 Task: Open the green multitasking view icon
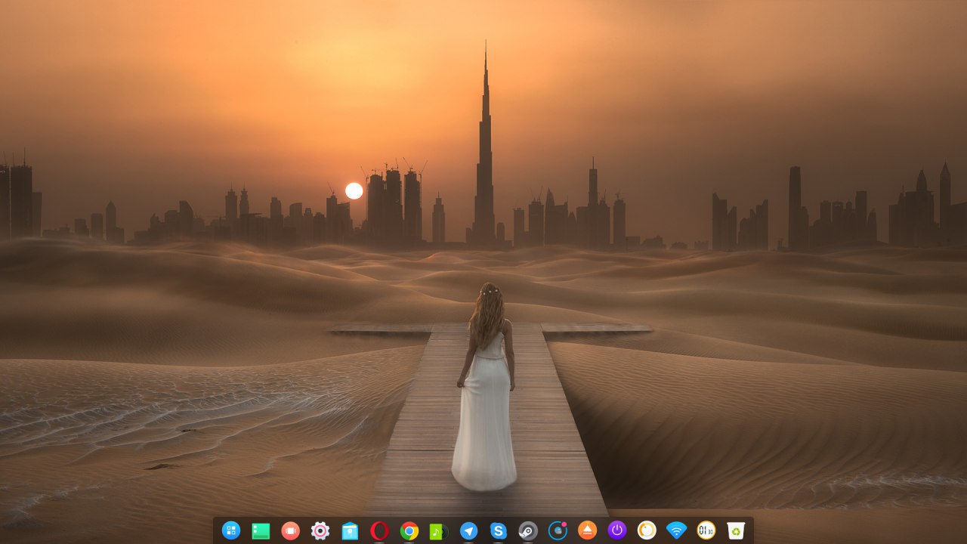(261, 531)
